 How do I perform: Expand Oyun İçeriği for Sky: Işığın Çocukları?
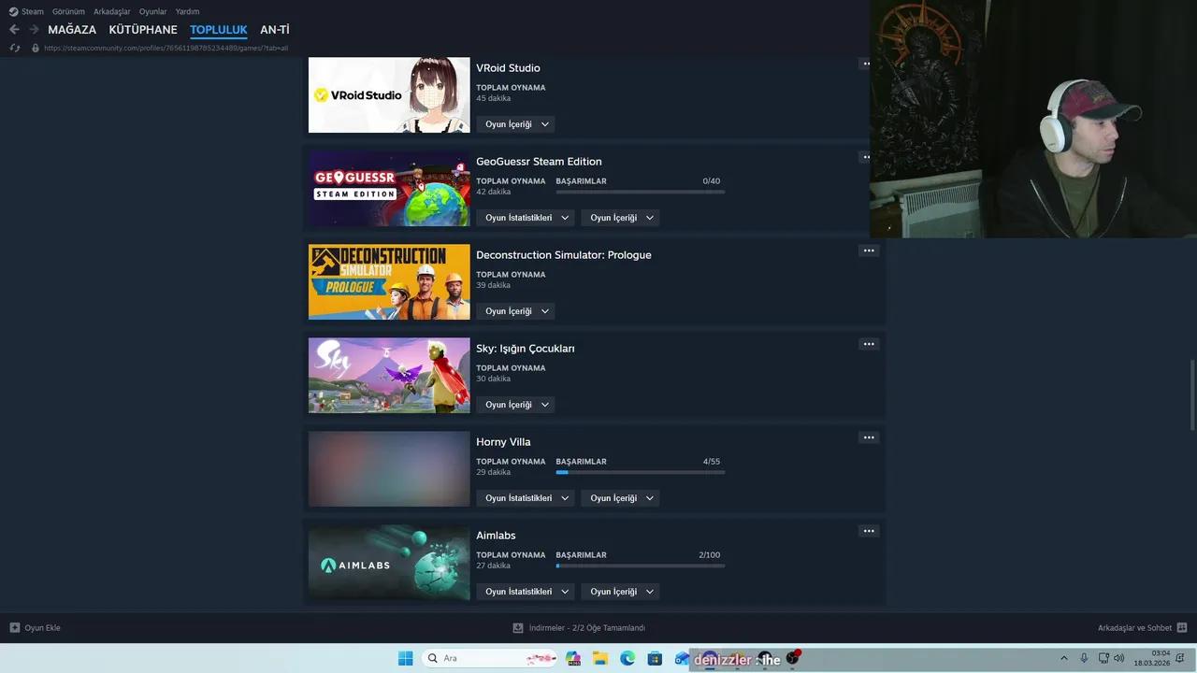coord(515,405)
